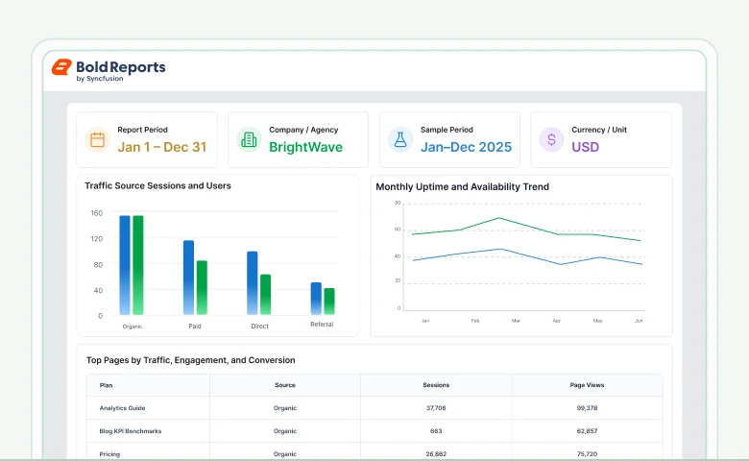The image size is (749, 461).
Task: Click the green Referral users bar
Action: pos(329,302)
